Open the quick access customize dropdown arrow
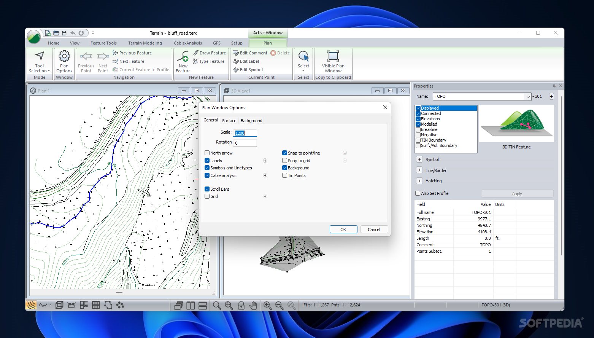 click(x=93, y=33)
